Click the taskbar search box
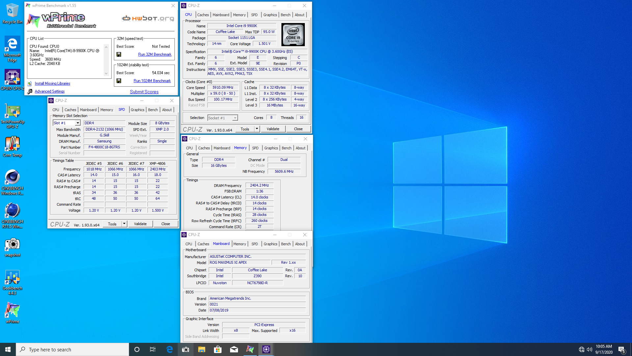 [x=72, y=349]
